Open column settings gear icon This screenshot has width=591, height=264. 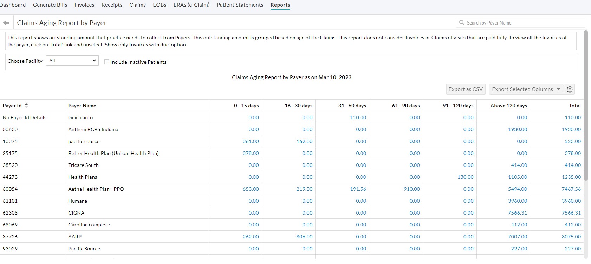point(570,89)
